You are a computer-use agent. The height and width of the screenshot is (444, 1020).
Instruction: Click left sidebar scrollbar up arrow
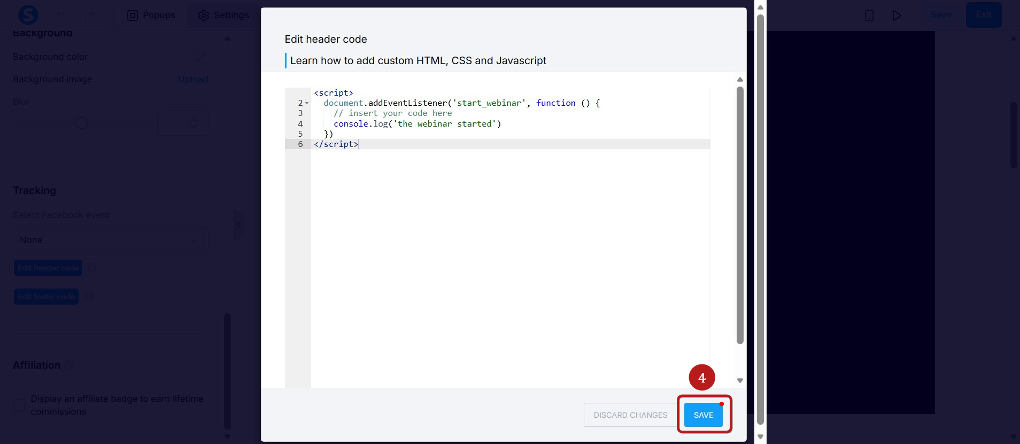[227, 38]
